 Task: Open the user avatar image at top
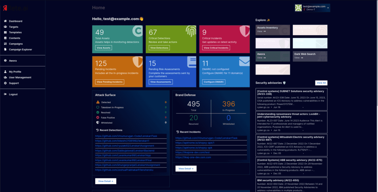click(x=298, y=8)
